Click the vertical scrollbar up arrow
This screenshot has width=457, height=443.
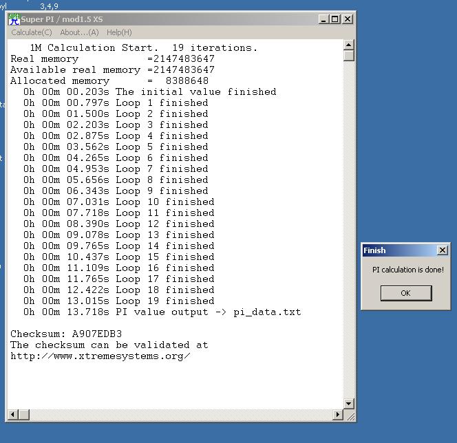[348, 45]
